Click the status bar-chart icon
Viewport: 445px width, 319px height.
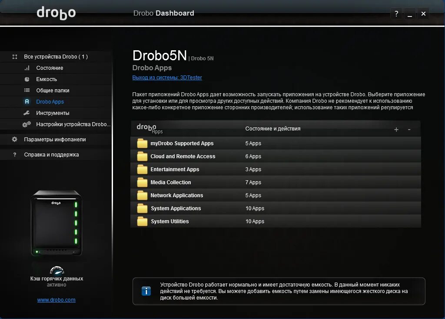pos(27,68)
